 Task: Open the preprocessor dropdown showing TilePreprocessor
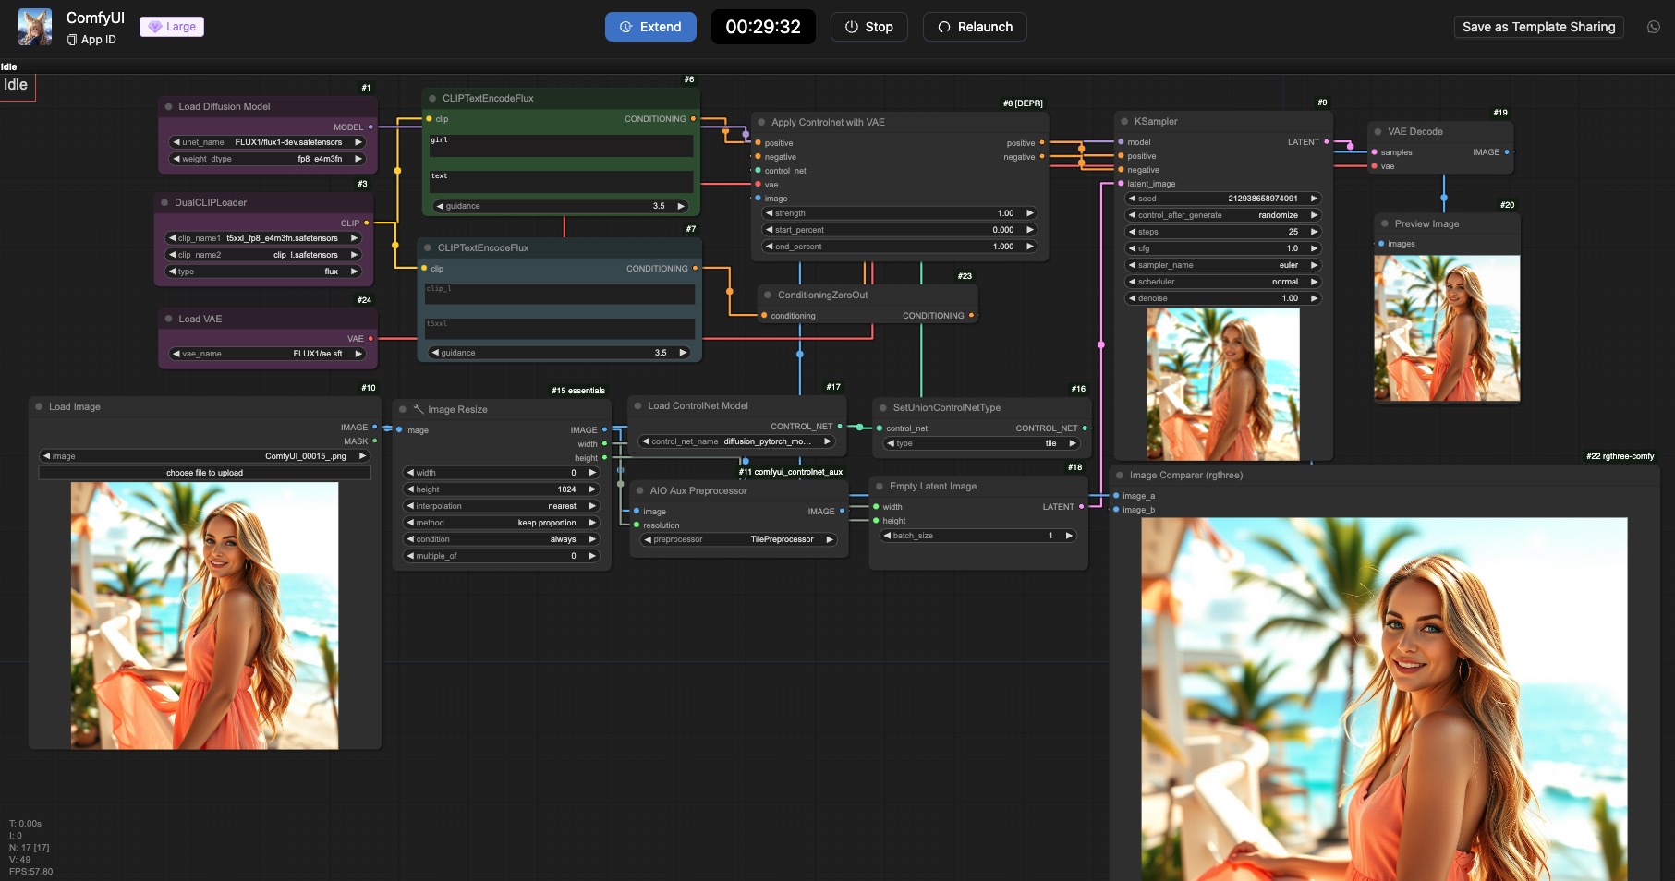pos(739,539)
